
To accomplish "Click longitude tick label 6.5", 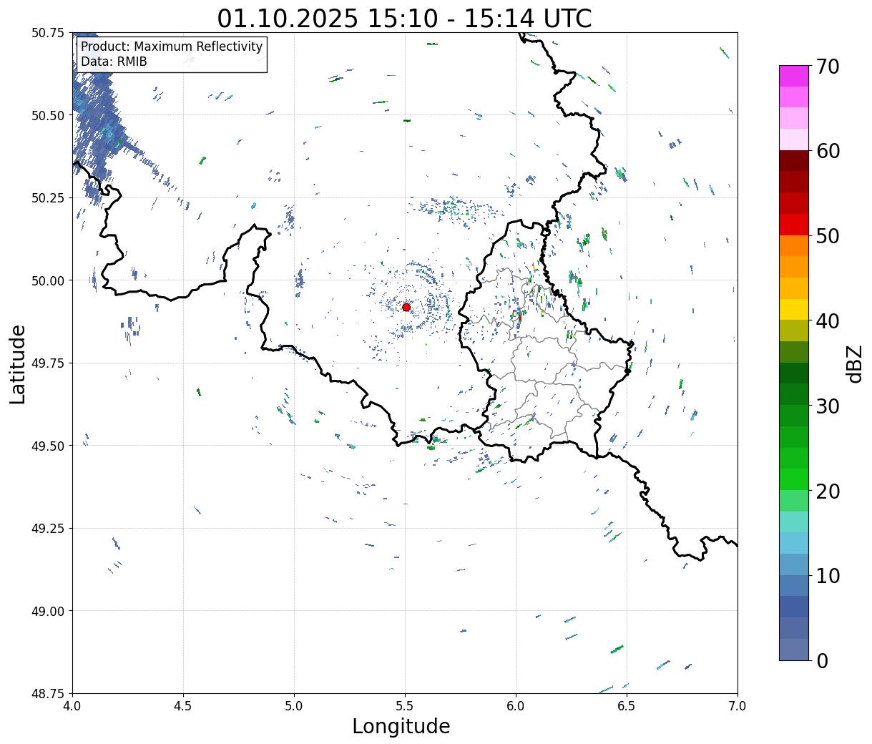I will [627, 705].
